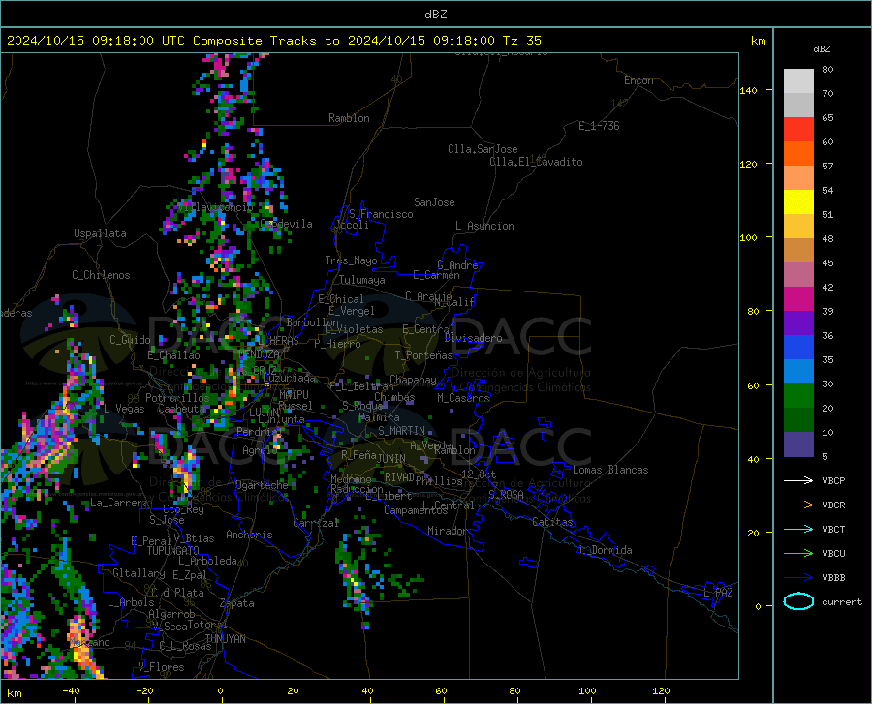872x704 pixels.
Task: Click the C_Chilenos map label
Action: [x=101, y=275]
